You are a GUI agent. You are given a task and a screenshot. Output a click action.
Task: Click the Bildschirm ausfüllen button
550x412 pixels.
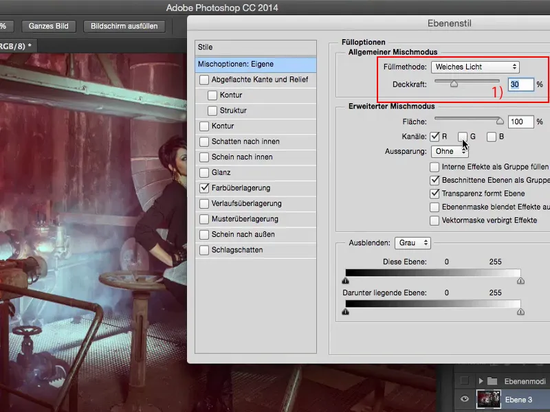124,26
